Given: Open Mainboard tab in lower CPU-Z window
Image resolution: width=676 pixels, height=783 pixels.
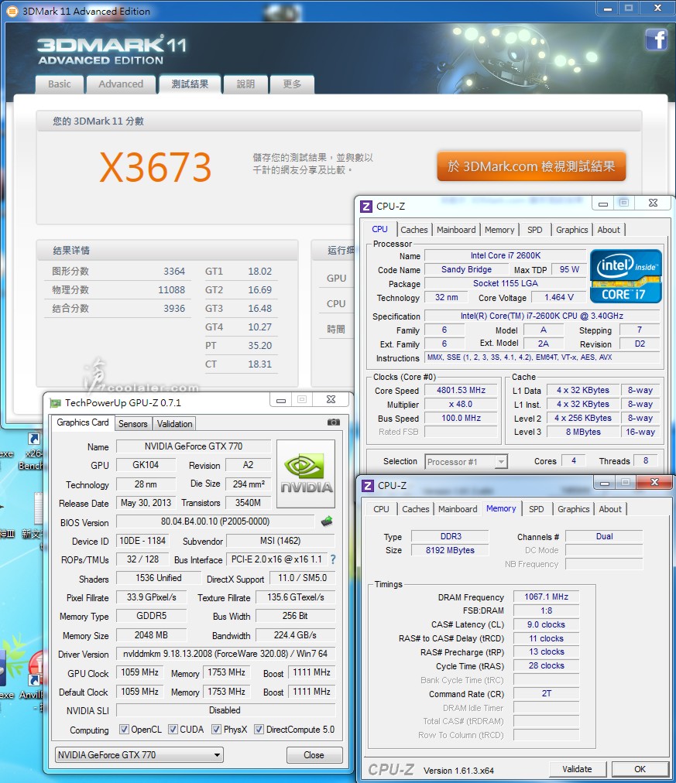Looking at the screenshot, I should 458,509.
